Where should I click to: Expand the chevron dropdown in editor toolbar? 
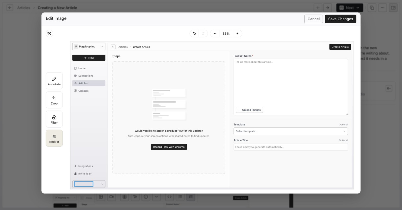(156, 197)
